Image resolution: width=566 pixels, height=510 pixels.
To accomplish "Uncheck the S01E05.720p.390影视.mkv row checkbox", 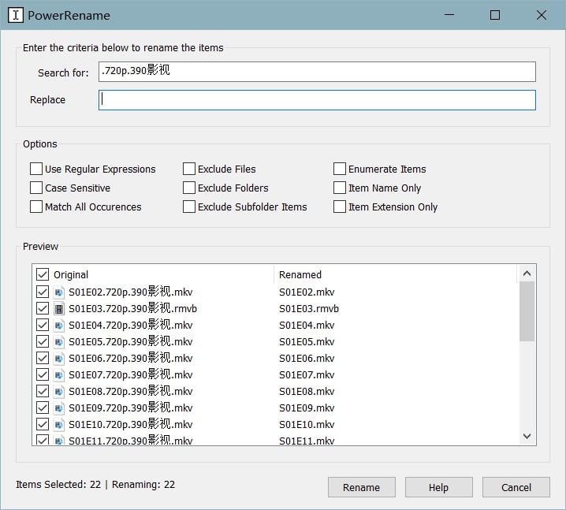I will click(43, 341).
